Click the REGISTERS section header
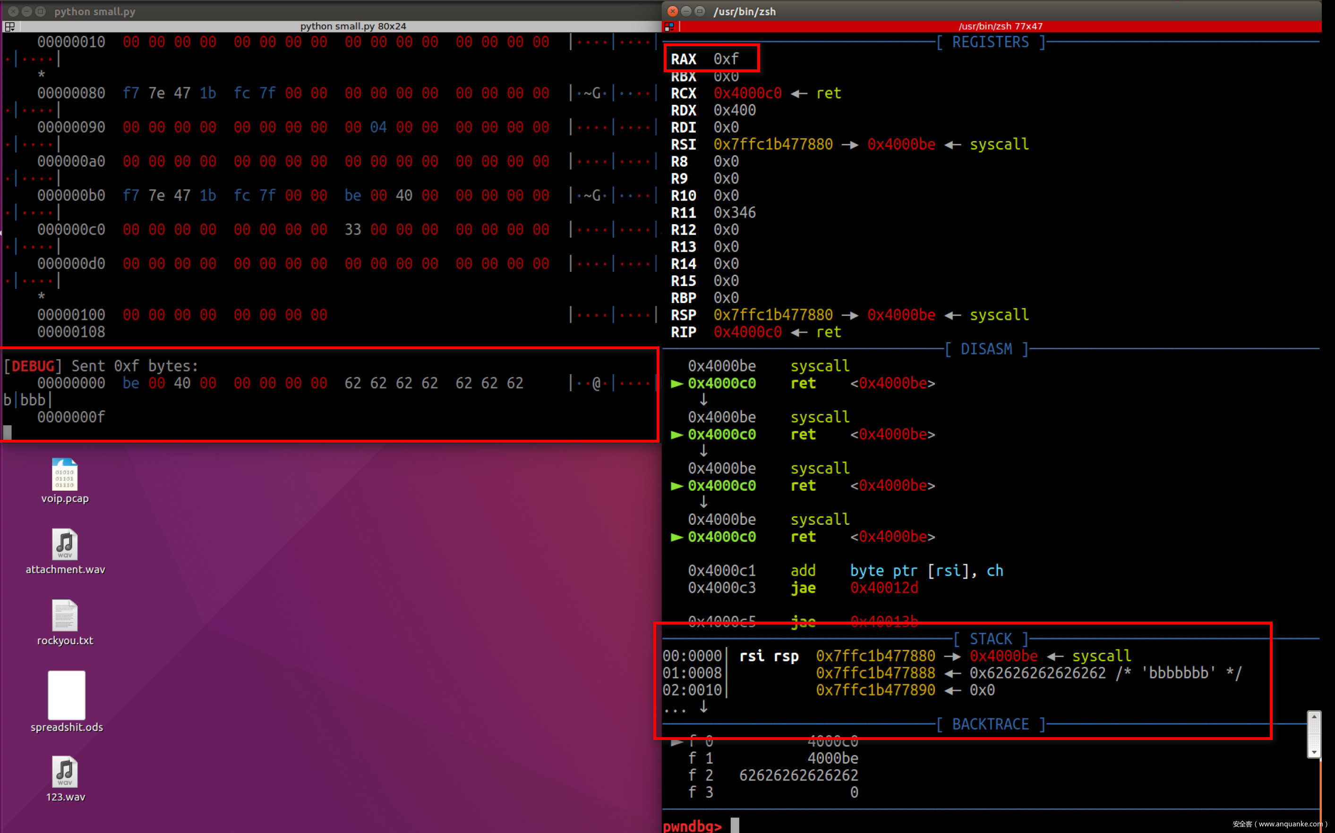Screen dimensions: 1335x833 point(991,42)
